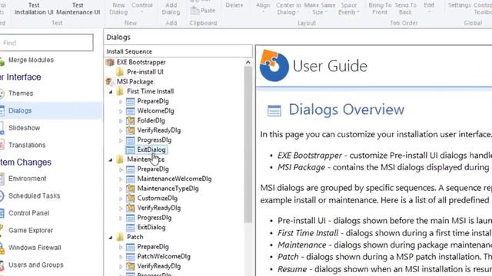Open the Merge Modules page
This screenshot has height=276, width=492.
point(31,60)
